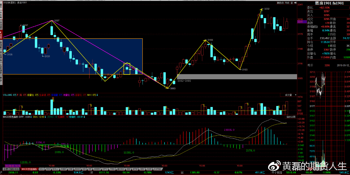Image resolution: width=350 pixels, height=175 pixels.
Task: Click the arrow icon beside the 窗 button
Action: tap(295, 3)
